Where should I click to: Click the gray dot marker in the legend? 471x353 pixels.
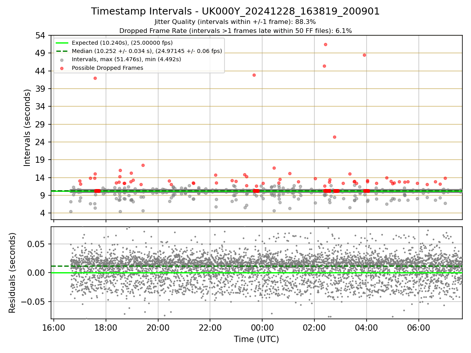(62, 60)
